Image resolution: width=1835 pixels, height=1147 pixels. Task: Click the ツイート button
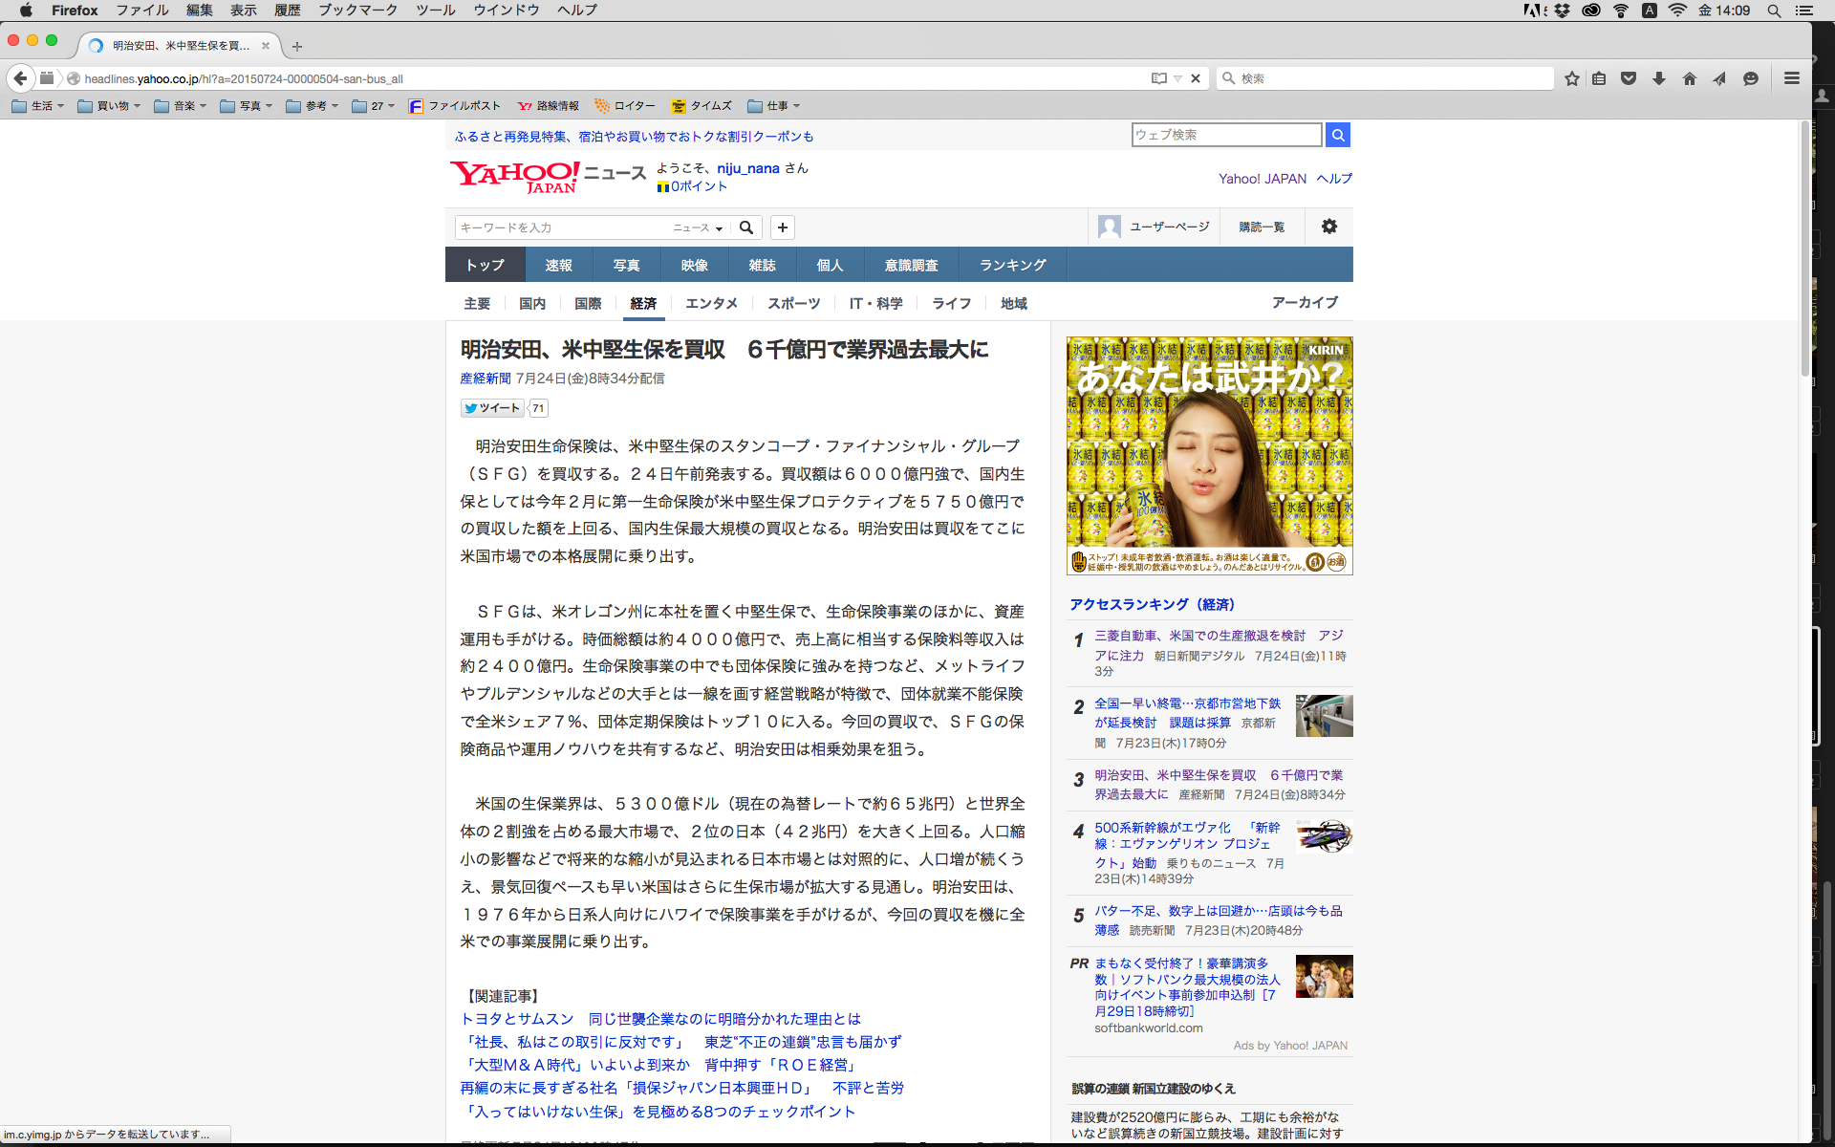(x=493, y=408)
